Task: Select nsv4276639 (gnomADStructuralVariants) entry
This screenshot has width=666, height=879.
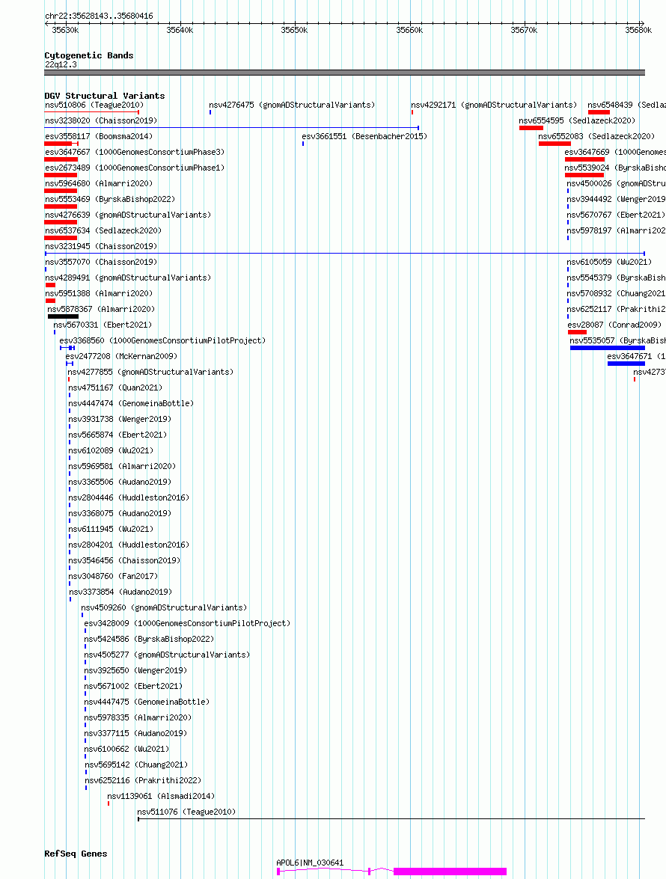Action: 128,215
